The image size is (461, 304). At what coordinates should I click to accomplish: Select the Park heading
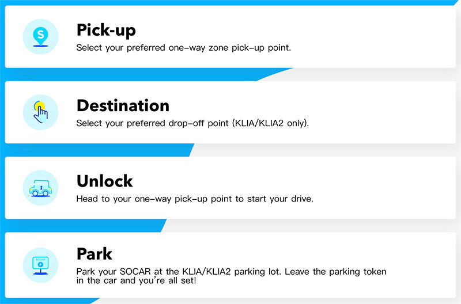click(95, 254)
